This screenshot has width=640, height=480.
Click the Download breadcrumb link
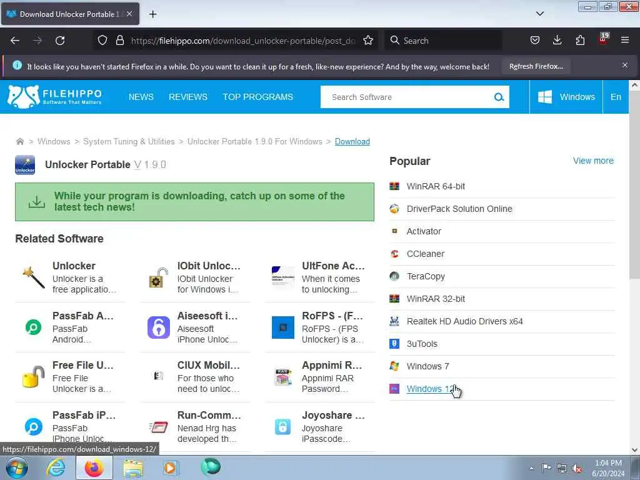(x=352, y=142)
